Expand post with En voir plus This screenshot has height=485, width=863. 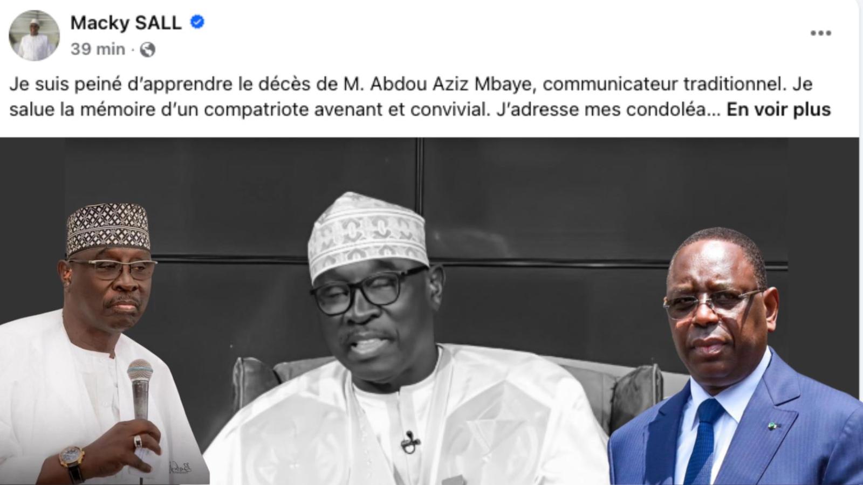(x=778, y=109)
